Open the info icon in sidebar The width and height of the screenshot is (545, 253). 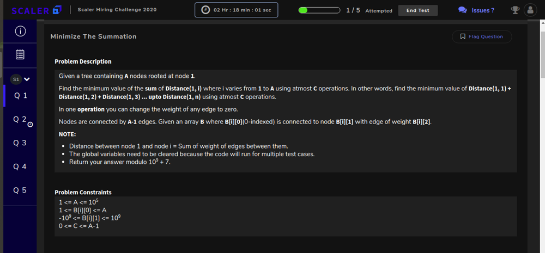point(20,31)
